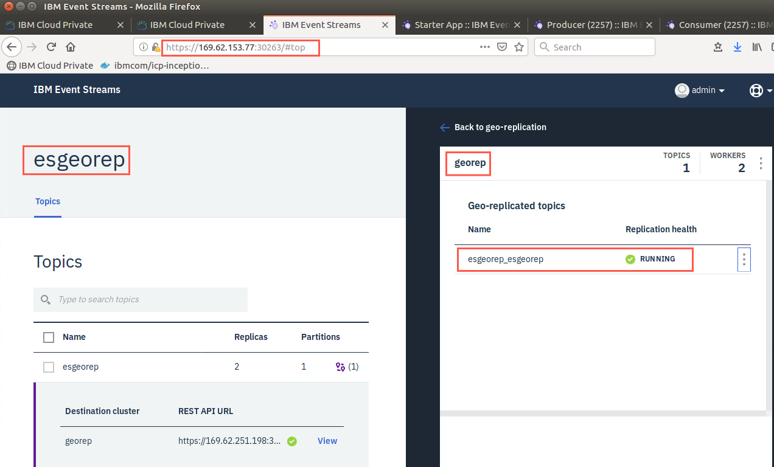Click the green RUNNING status check icon

(x=630, y=259)
